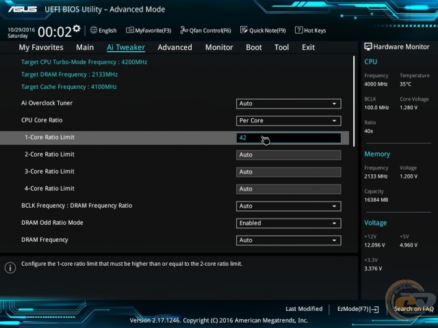
Task: Open the My Favorites tab
Action: click(x=41, y=47)
